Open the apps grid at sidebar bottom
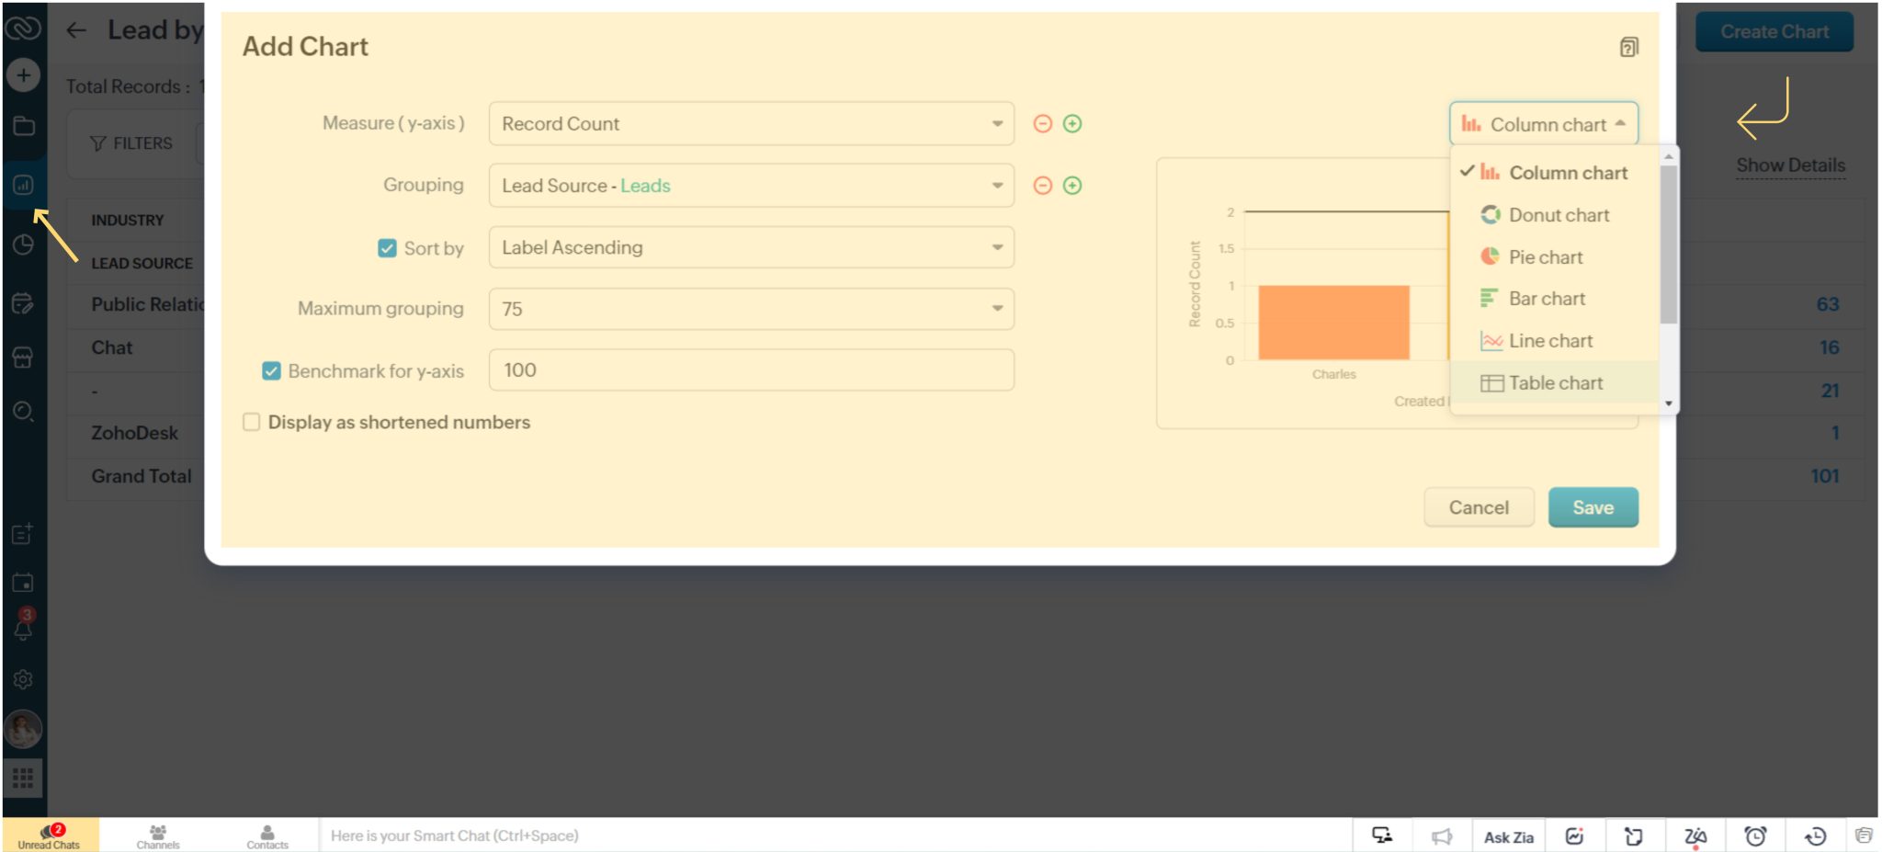The height and width of the screenshot is (852, 1882). click(25, 778)
